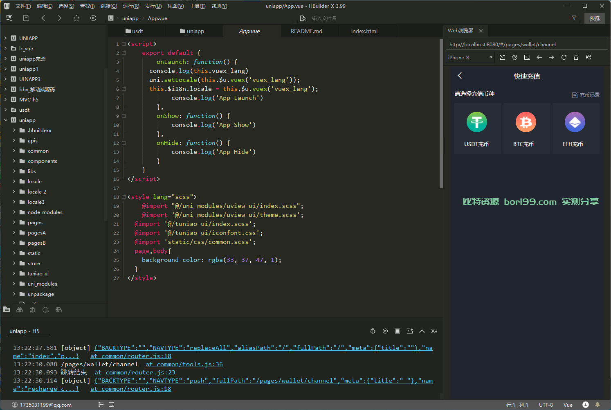The width and height of the screenshot is (611, 410).
Task: Click the browser forward arrow icon
Action: coord(552,57)
